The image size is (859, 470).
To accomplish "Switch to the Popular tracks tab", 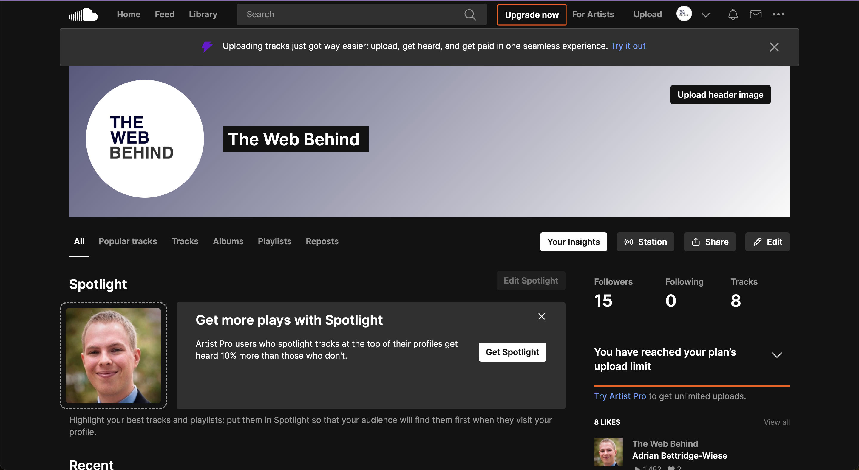I will tap(128, 241).
